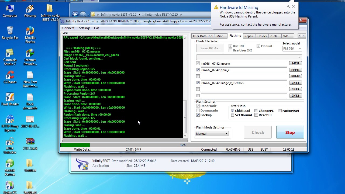Image resolution: width=345 pixels, height=194 pixels.
Task: Launch HTTP Proxy Injector icon
Action: point(10,123)
